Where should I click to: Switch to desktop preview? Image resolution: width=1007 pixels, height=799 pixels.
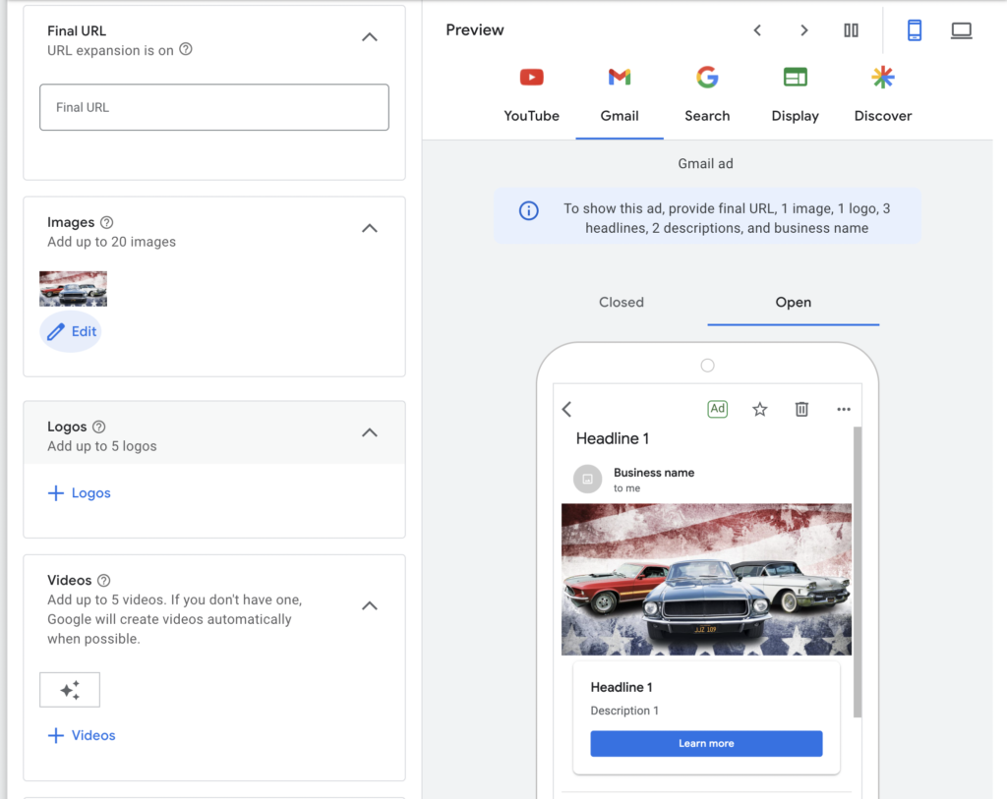click(962, 30)
